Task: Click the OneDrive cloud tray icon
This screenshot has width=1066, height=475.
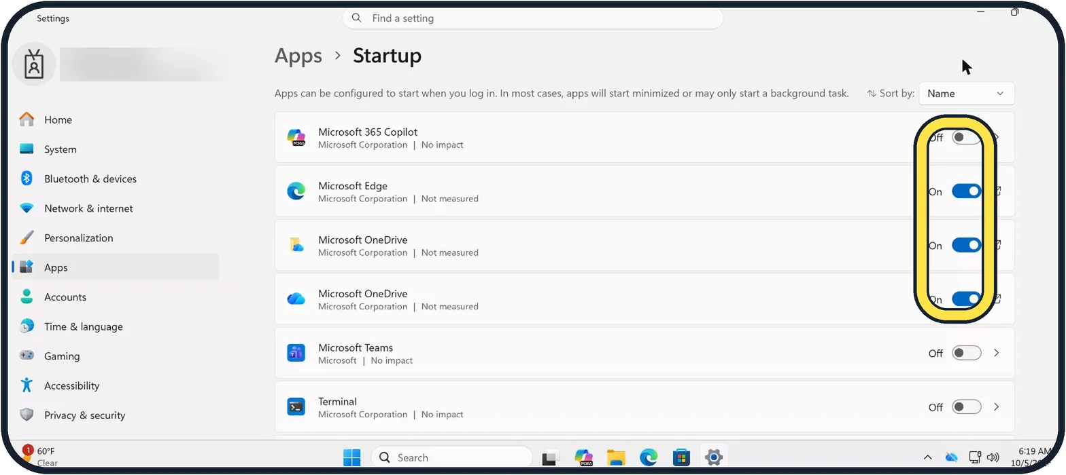Action: click(952, 457)
